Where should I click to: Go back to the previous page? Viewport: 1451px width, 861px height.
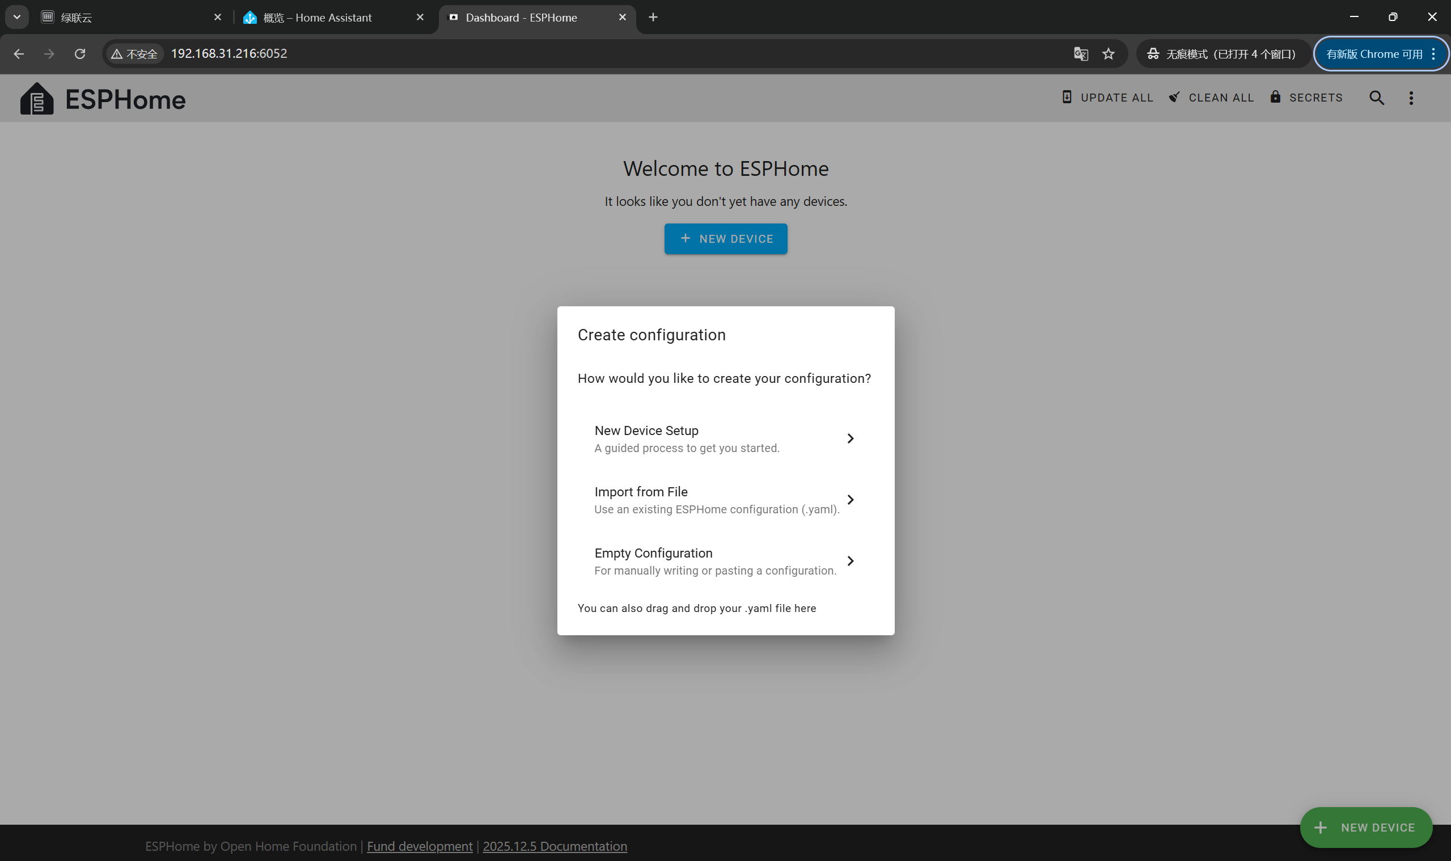point(19,54)
